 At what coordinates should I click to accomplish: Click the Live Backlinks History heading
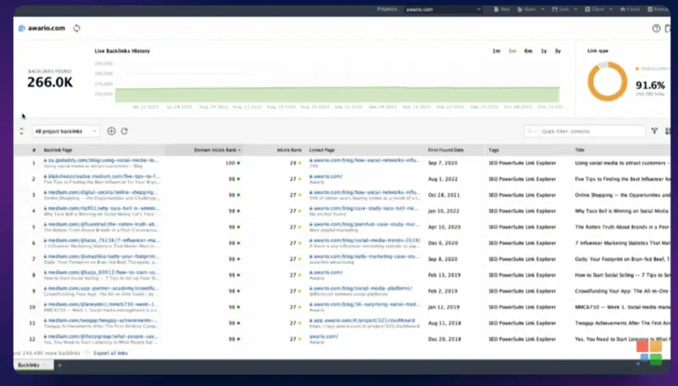122,51
